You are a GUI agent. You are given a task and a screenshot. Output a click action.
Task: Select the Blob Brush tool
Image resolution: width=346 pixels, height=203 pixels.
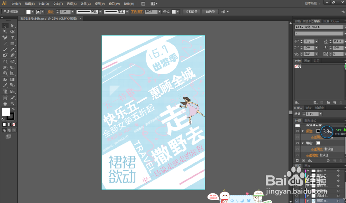click(5, 55)
